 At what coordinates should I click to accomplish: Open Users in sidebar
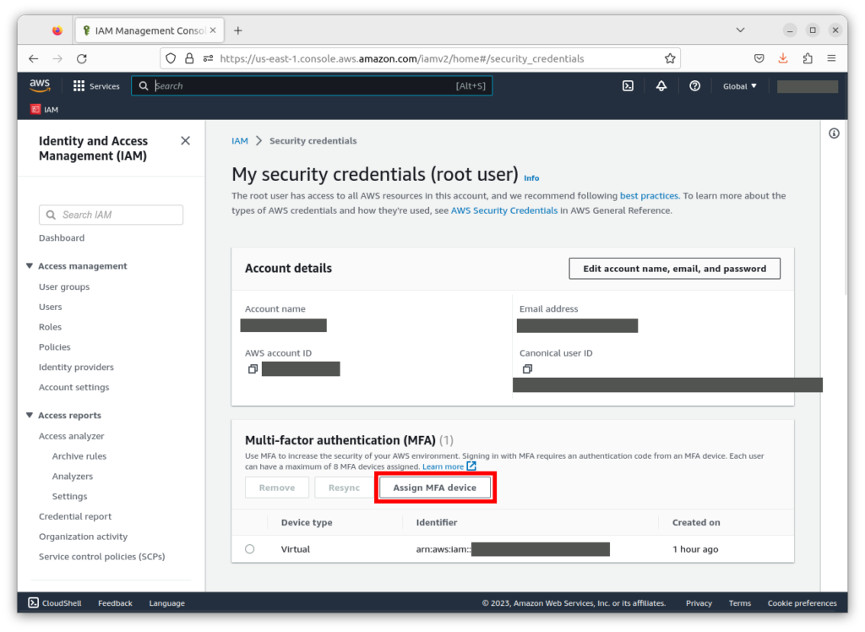[x=50, y=307]
